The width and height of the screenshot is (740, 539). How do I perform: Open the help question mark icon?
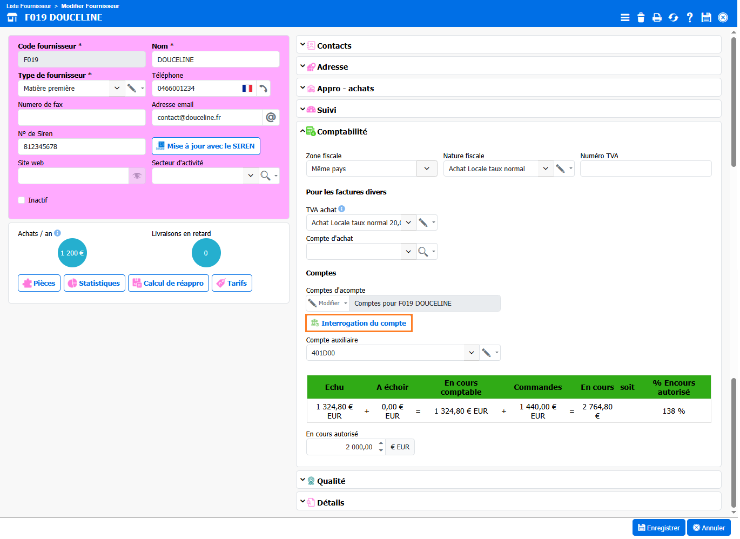(x=690, y=17)
